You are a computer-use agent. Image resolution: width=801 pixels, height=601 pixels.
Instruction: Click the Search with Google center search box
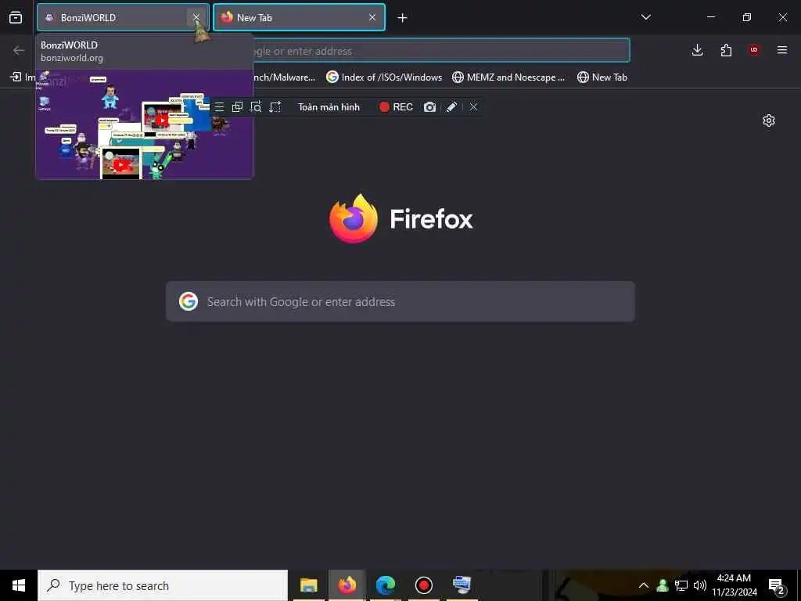[x=400, y=301]
